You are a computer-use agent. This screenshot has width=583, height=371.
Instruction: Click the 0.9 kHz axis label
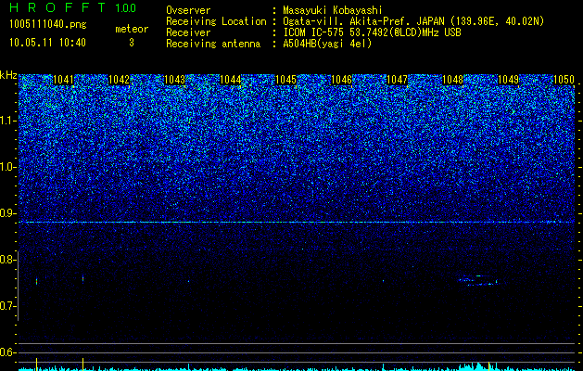(6, 213)
